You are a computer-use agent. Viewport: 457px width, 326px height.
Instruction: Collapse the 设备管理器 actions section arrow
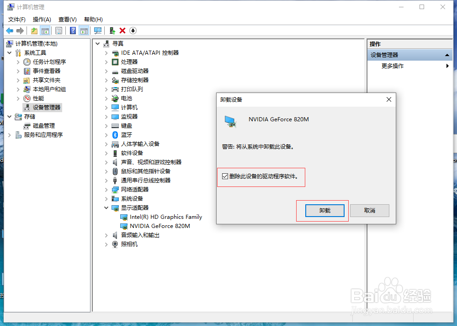coord(447,55)
